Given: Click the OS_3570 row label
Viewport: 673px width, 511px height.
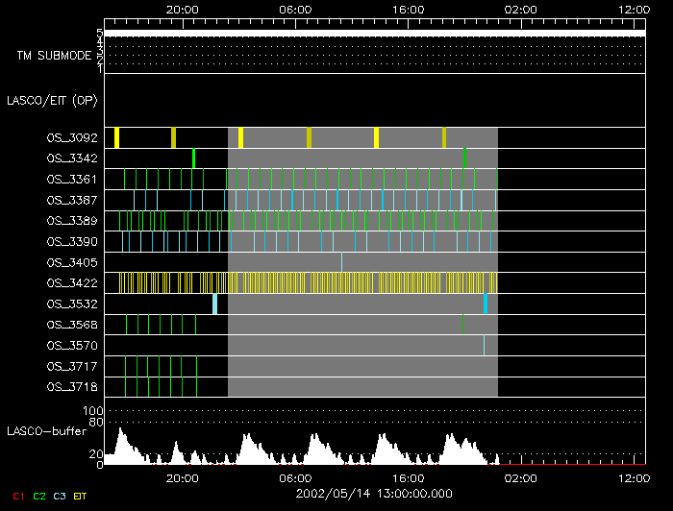Looking at the screenshot, I should pyautogui.click(x=72, y=346).
